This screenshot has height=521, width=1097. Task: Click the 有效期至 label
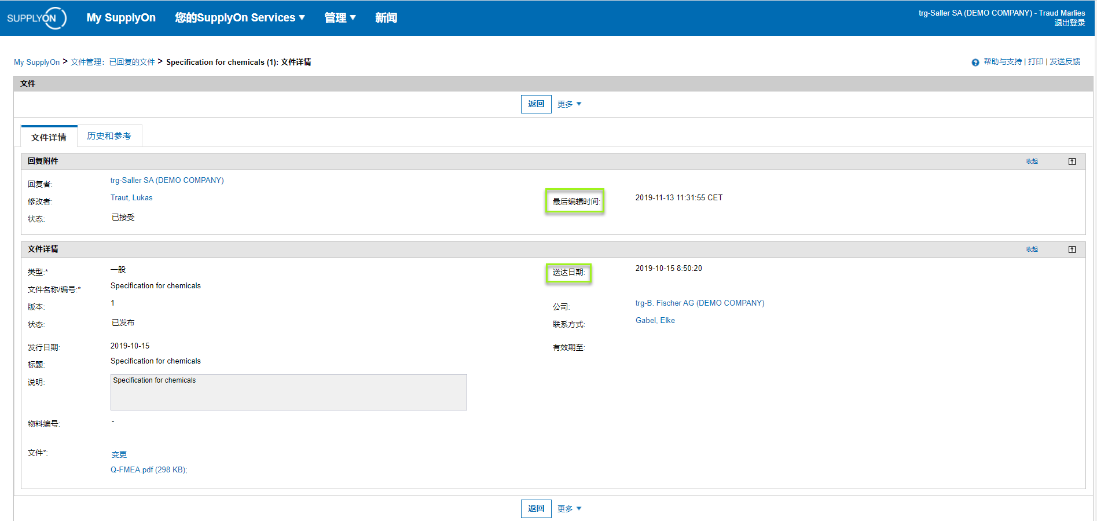(x=569, y=347)
